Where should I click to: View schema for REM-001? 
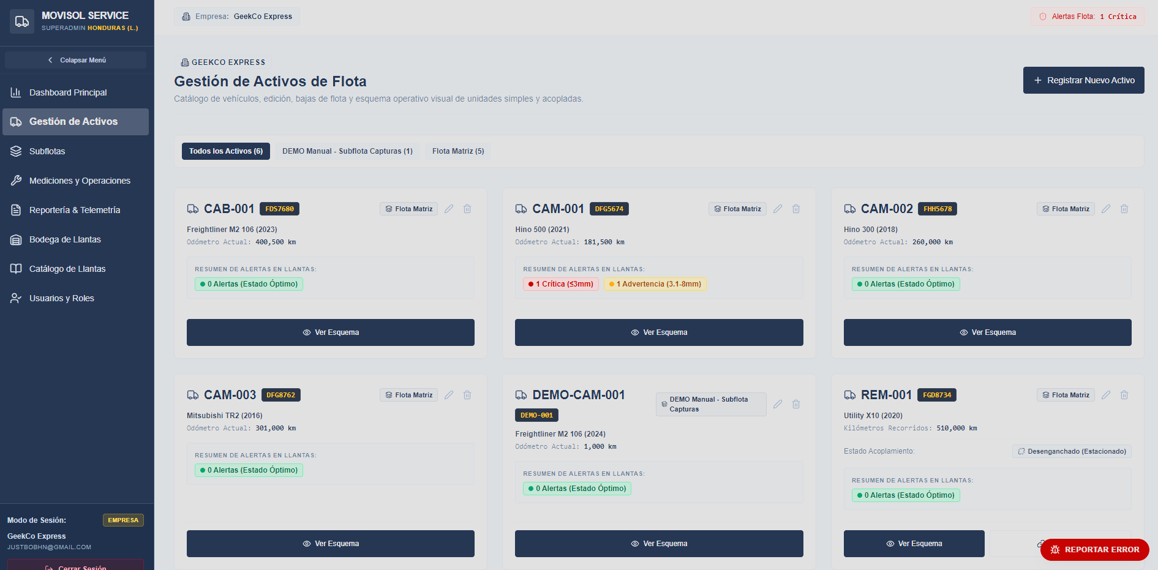(x=914, y=544)
